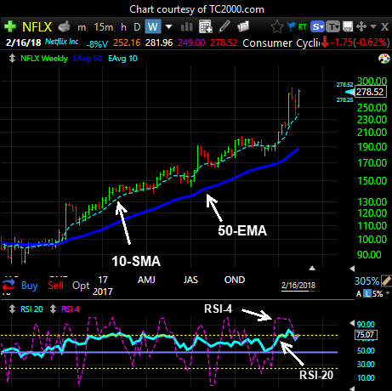Click the EAvg 10 indicator label
The image size is (392, 391).
(x=122, y=59)
